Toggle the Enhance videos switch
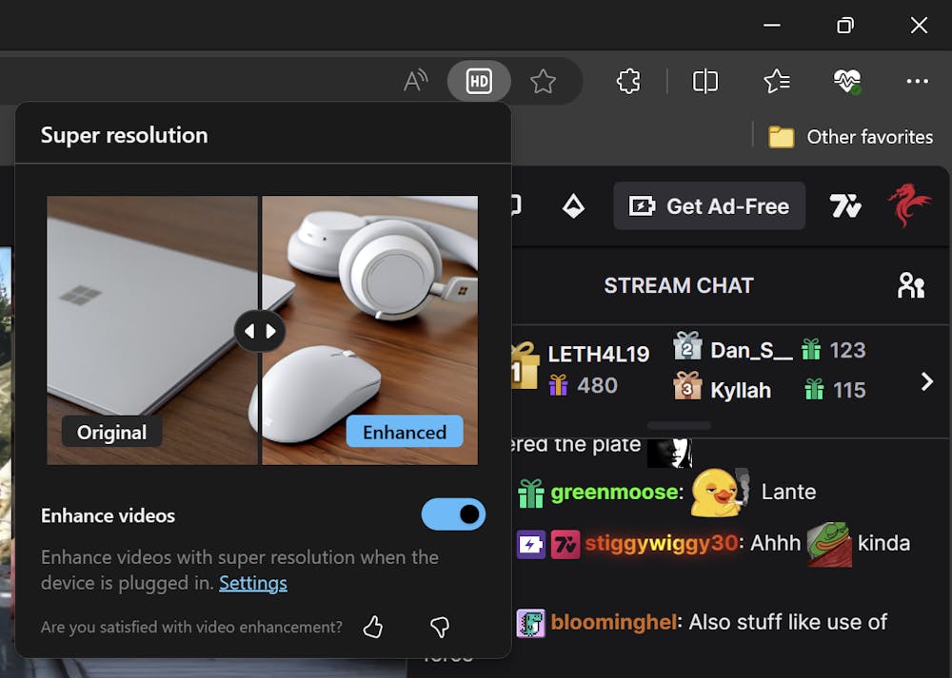 (x=453, y=514)
